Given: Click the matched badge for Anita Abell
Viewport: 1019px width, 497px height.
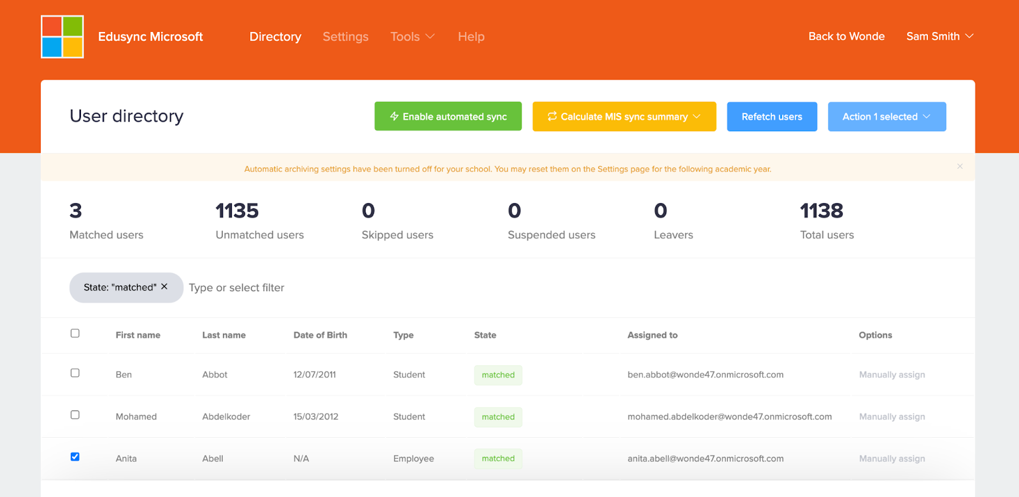Looking at the screenshot, I should coord(498,459).
